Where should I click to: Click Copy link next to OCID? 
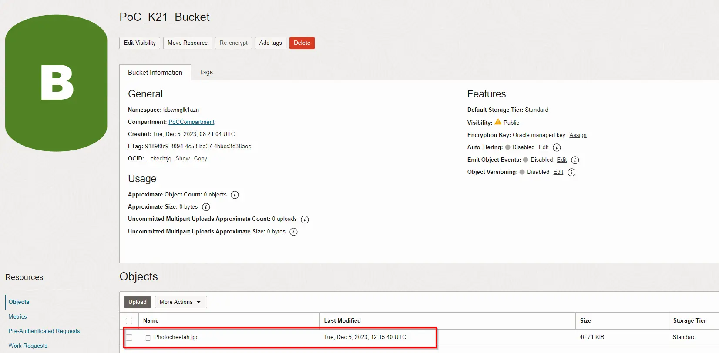200,159
